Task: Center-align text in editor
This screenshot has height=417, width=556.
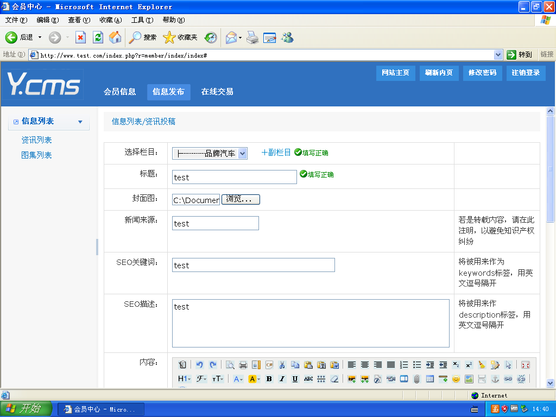Action: click(364, 364)
